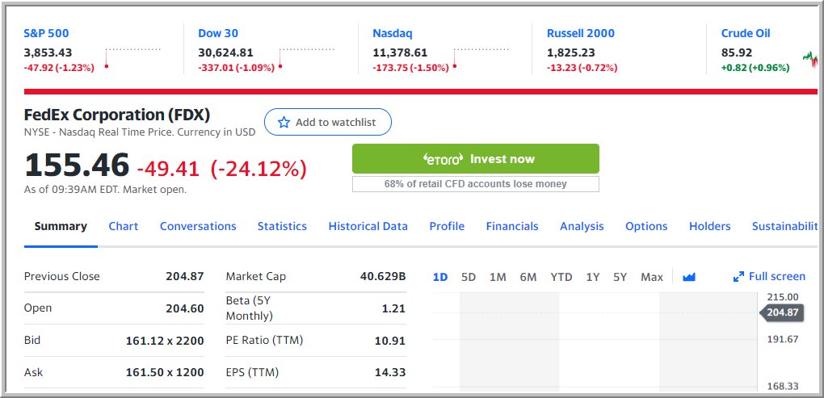Click the eToro Invest now banner

(x=476, y=158)
